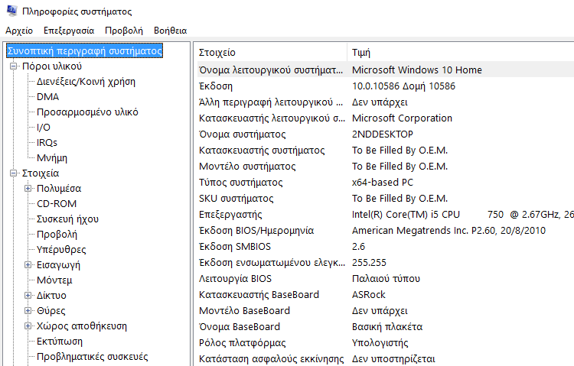Select the Εκτύπωση tree item
The image size is (574, 366).
pyautogui.click(x=60, y=341)
